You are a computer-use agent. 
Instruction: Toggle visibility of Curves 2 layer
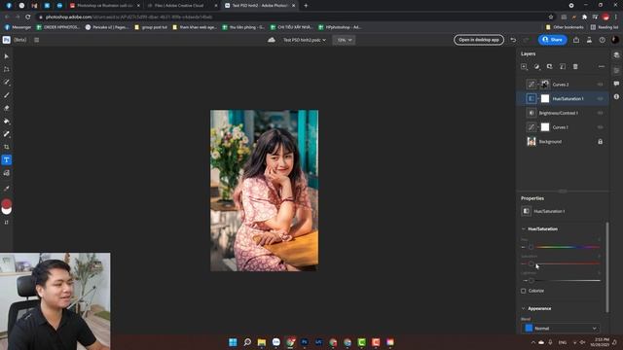(x=600, y=85)
